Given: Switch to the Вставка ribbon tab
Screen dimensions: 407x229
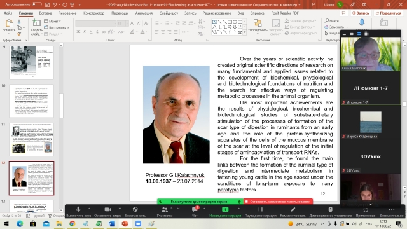Looking at the screenshot, I should (x=45, y=13).
